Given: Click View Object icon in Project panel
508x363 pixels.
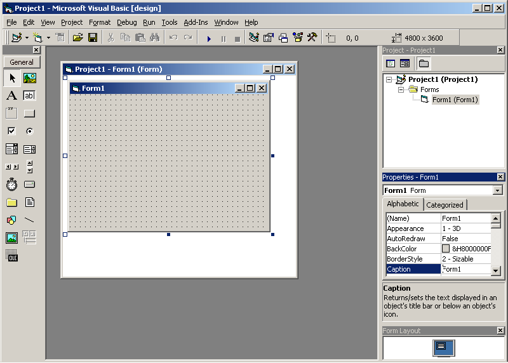Looking at the screenshot, I should tap(404, 63).
